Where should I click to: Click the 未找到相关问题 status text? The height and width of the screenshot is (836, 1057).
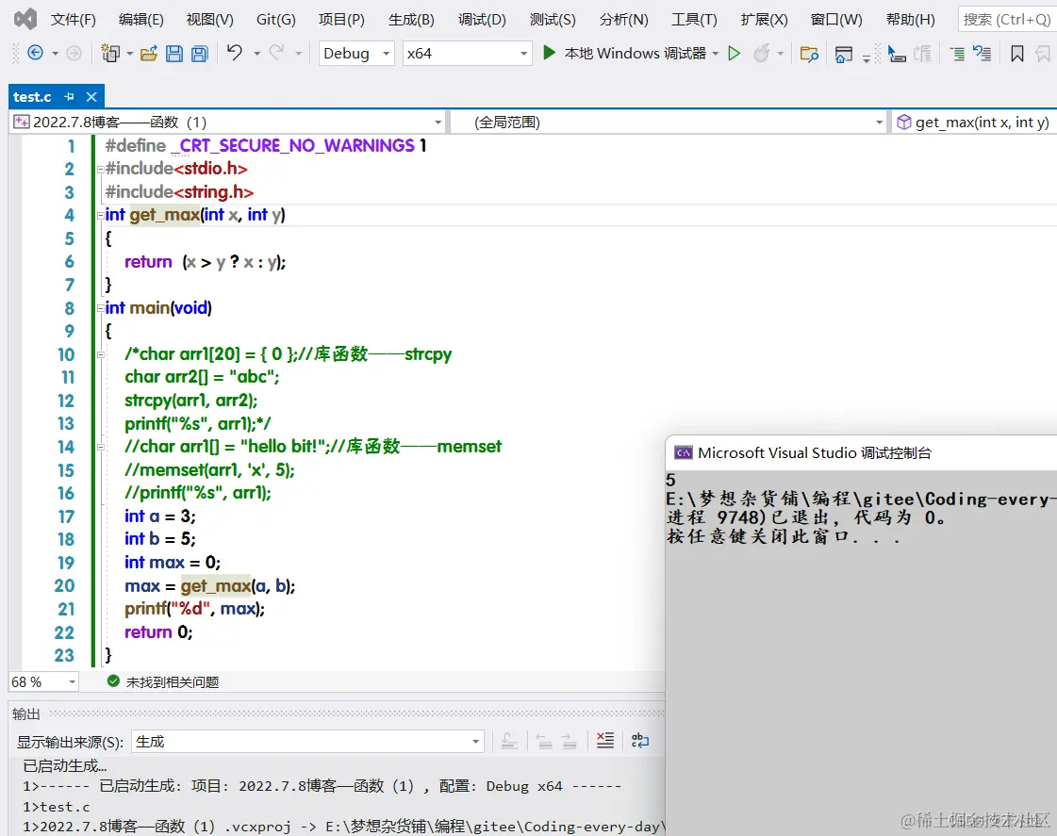(172, 681)
